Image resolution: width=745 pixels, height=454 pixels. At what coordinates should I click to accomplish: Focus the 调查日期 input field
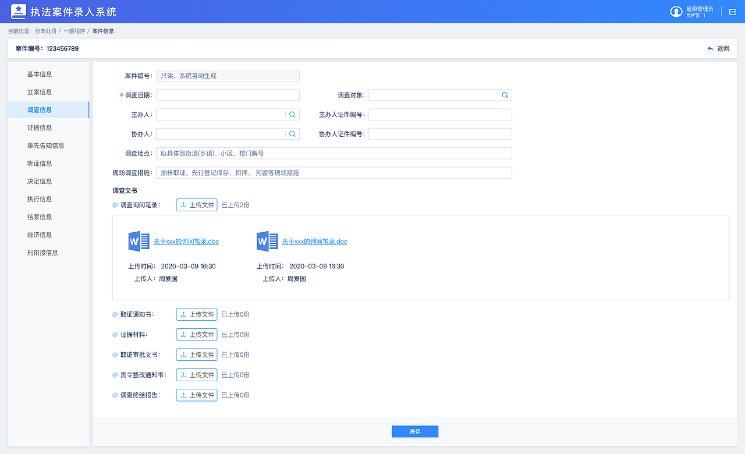(x=228, y=95)
